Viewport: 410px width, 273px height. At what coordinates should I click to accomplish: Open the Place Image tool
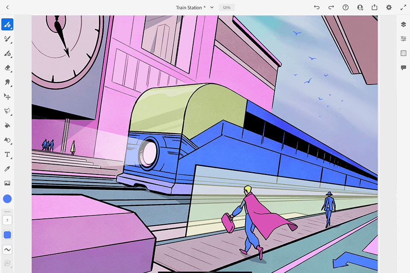pyautogui.click(x=7, y=183)
